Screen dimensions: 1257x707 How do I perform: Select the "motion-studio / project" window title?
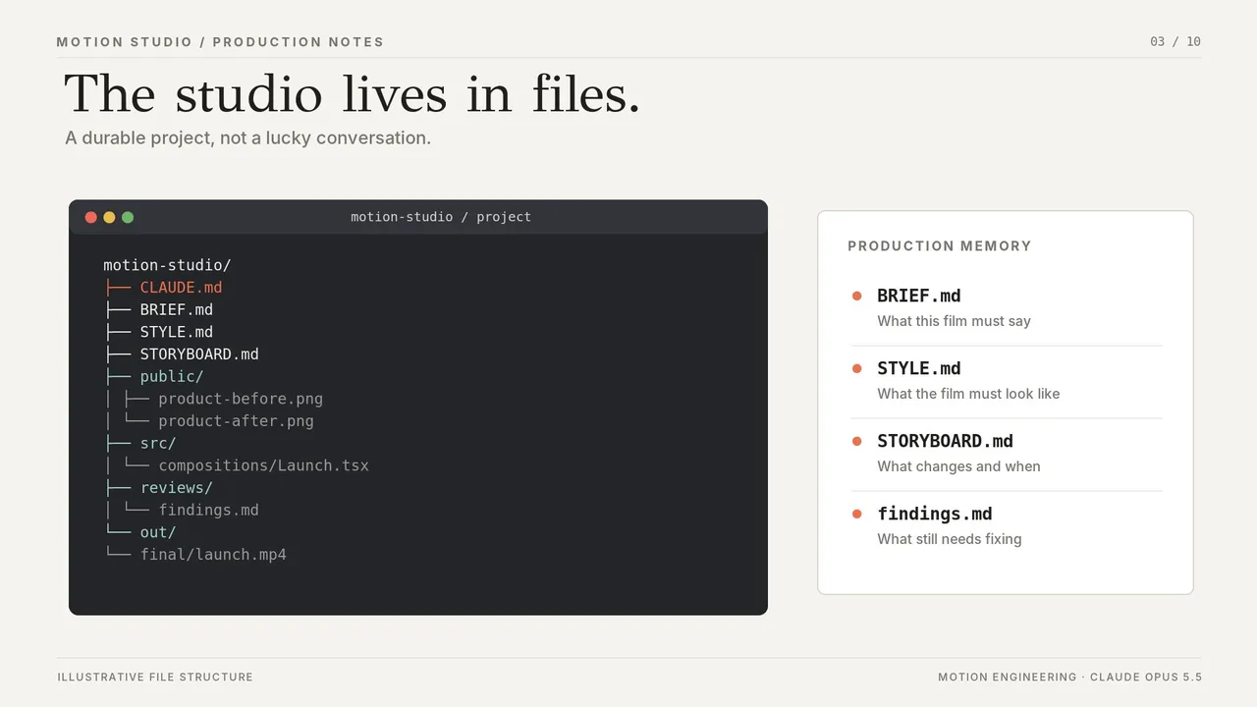click(x=441, y=217)
